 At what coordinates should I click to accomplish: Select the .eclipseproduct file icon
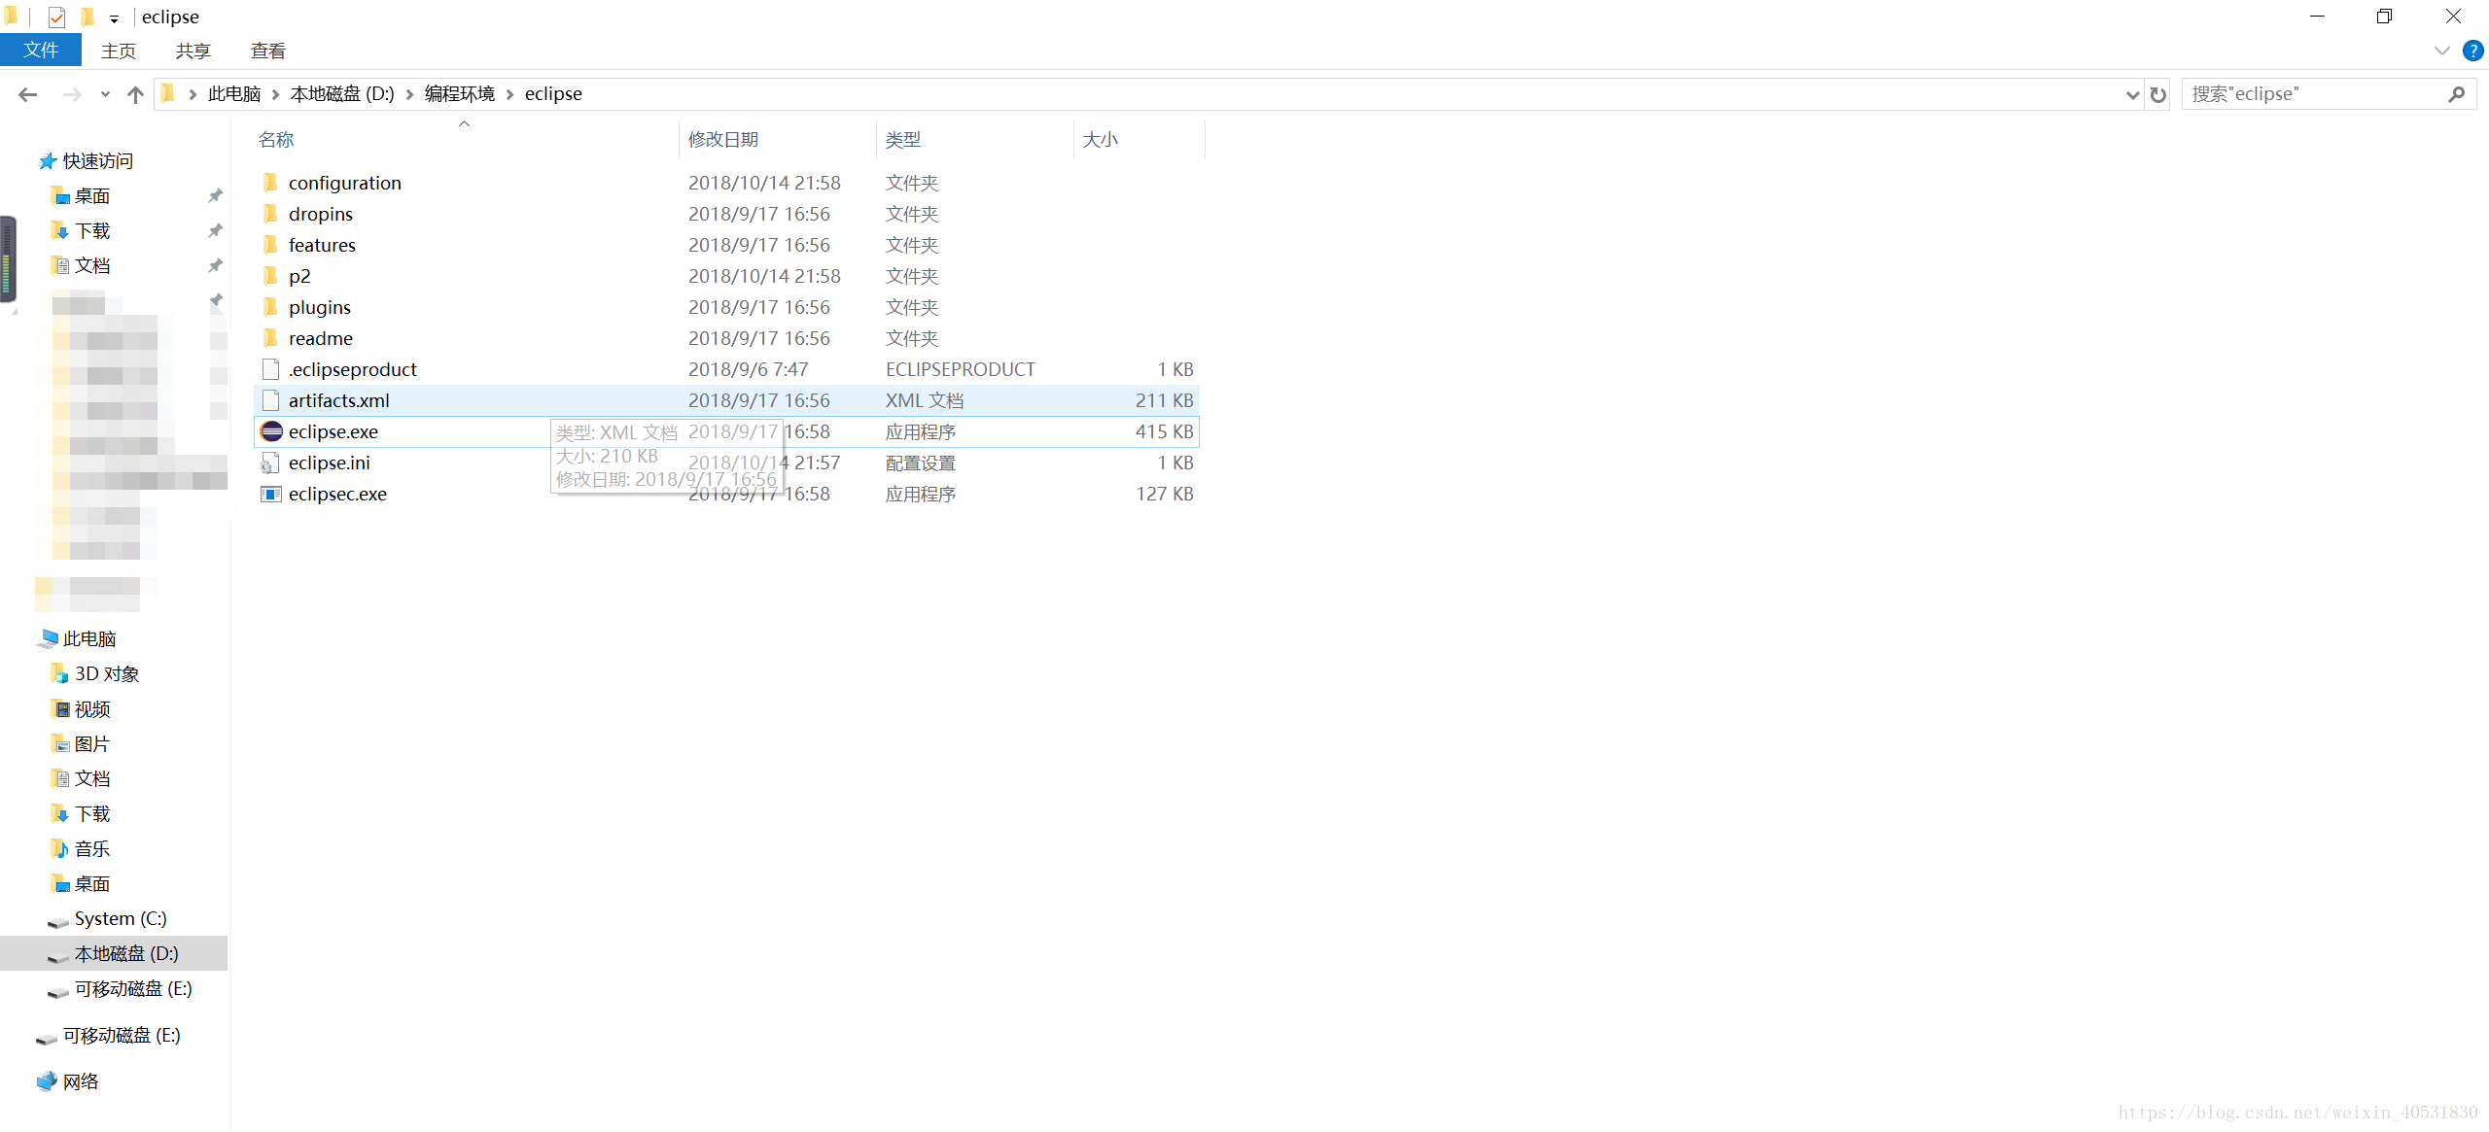click(271, 369)
